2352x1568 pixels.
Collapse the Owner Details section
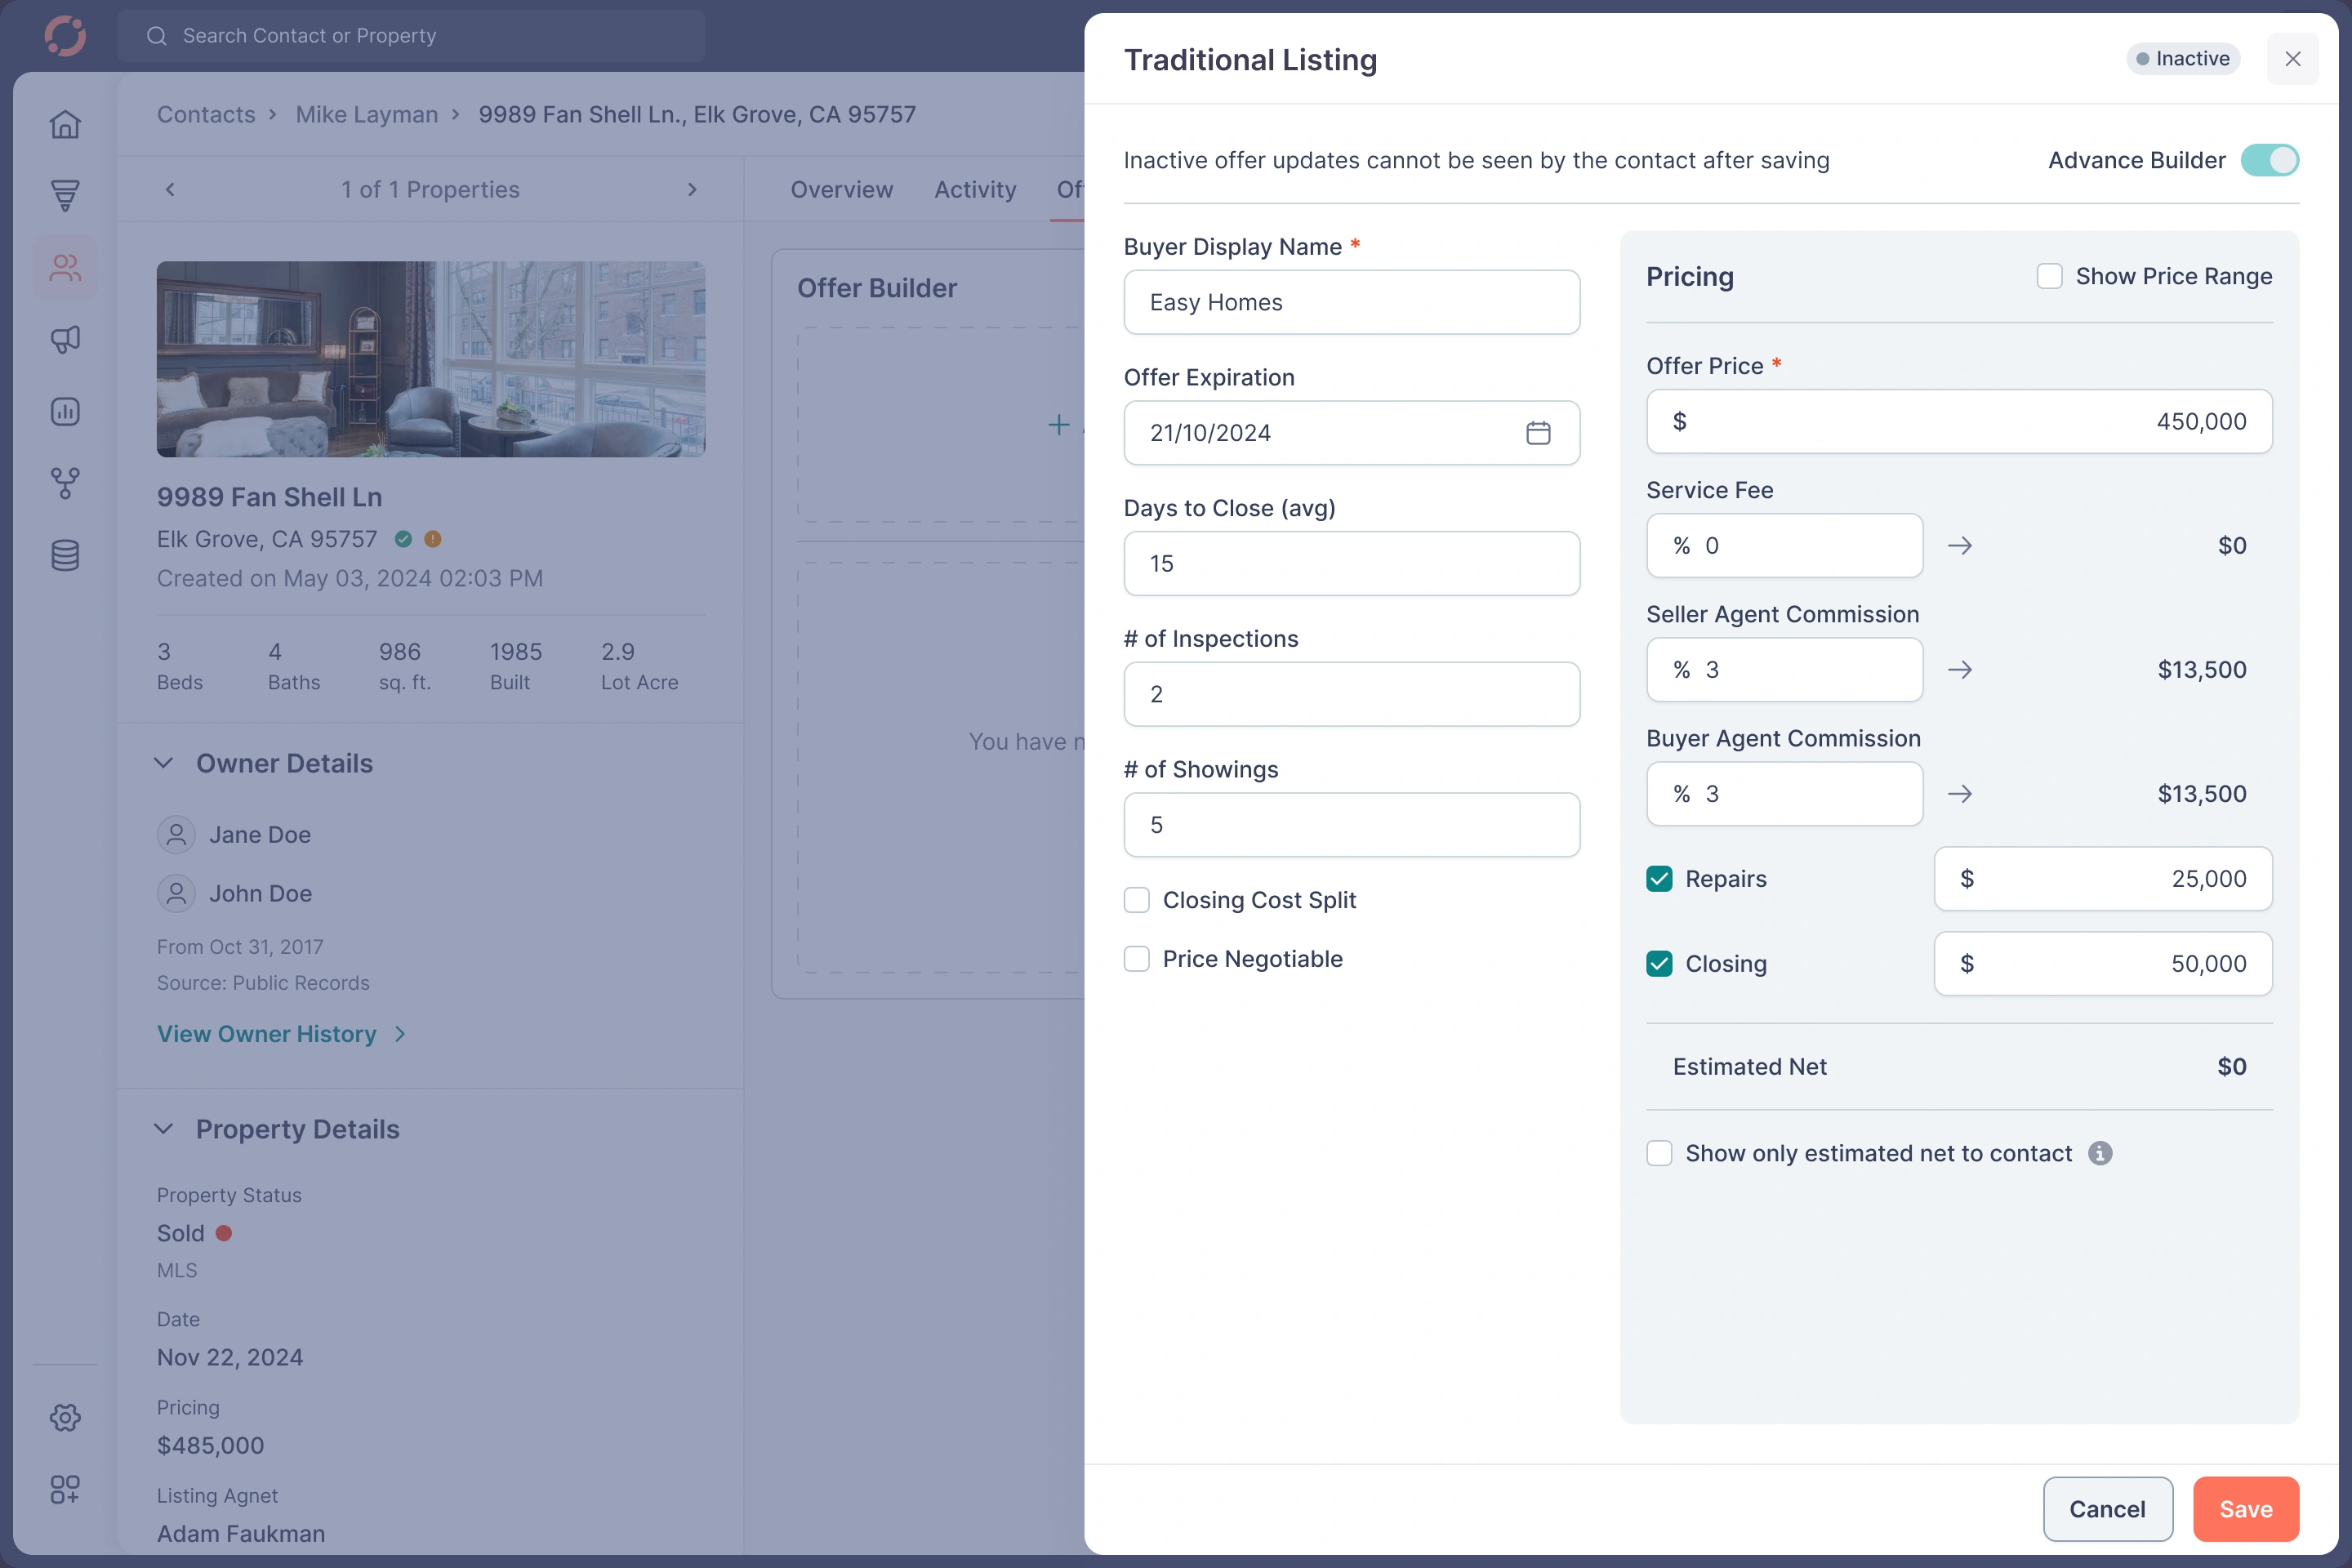[x=164, y=763]
